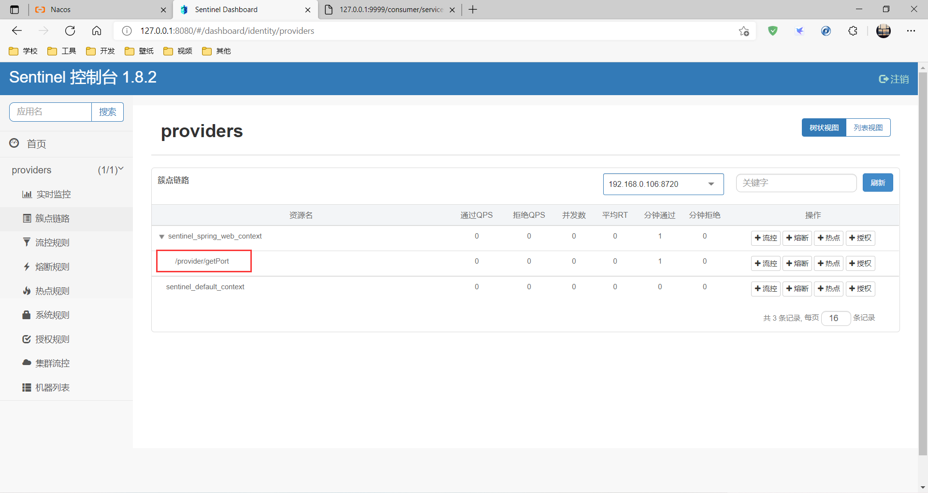Open the tab actions menu icon
This screenshot has height=493, width=928.
coord(14,10)
